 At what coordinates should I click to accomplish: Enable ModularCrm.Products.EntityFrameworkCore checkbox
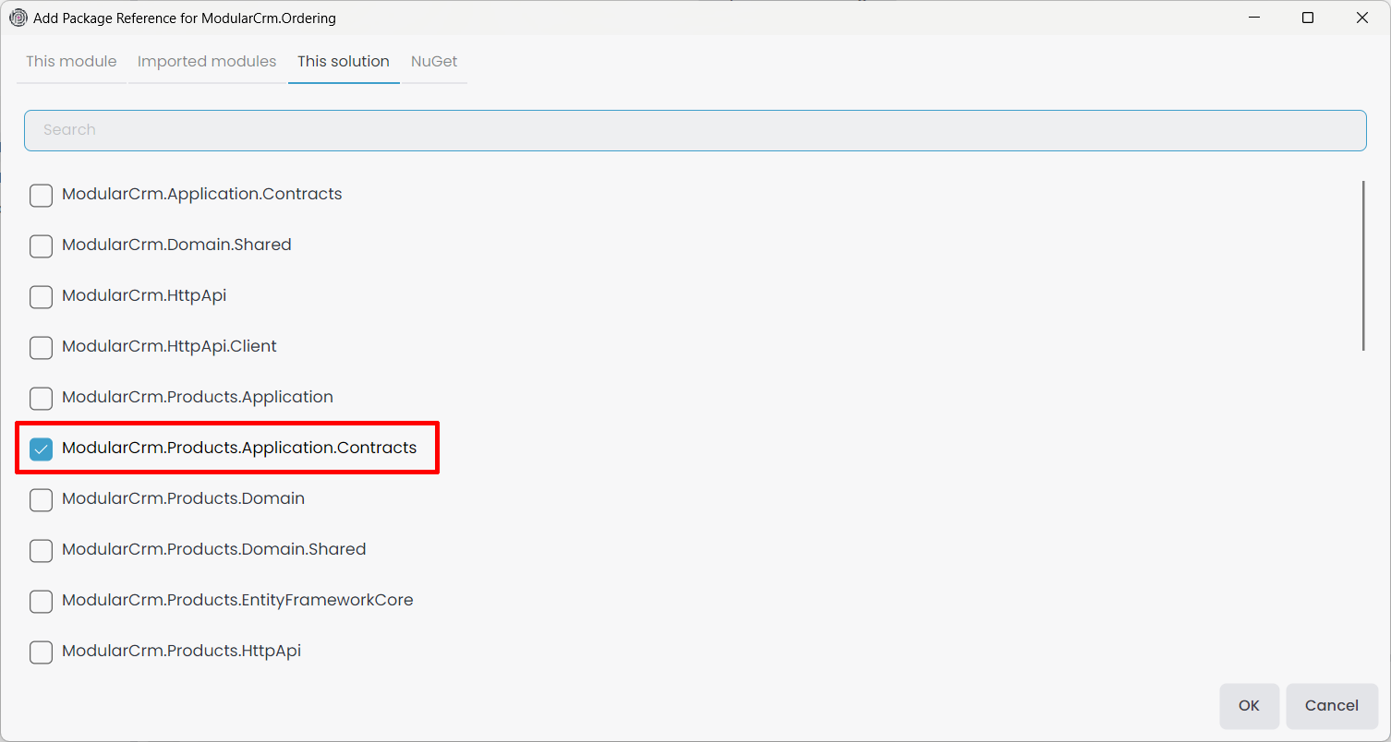(x=41, y=601)
